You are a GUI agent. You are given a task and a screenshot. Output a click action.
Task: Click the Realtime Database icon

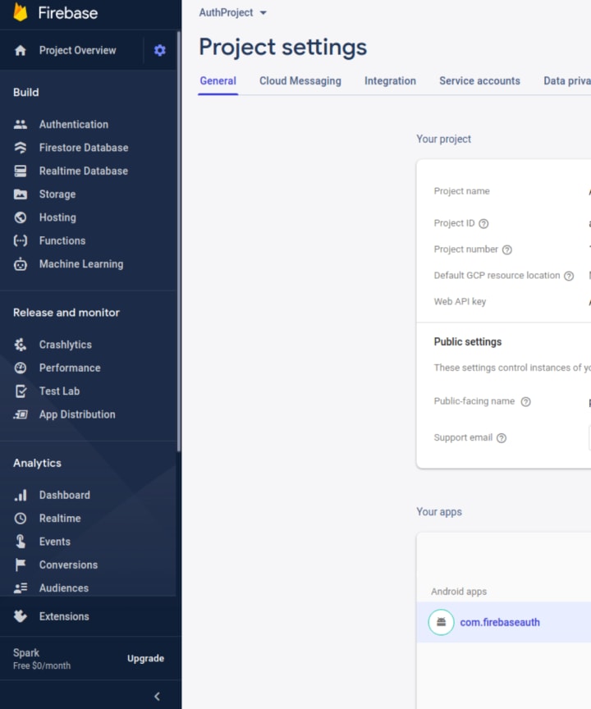point(21,171)
